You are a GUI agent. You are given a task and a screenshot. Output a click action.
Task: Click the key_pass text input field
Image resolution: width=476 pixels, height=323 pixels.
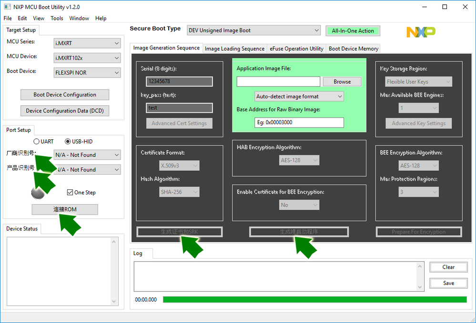179,108
